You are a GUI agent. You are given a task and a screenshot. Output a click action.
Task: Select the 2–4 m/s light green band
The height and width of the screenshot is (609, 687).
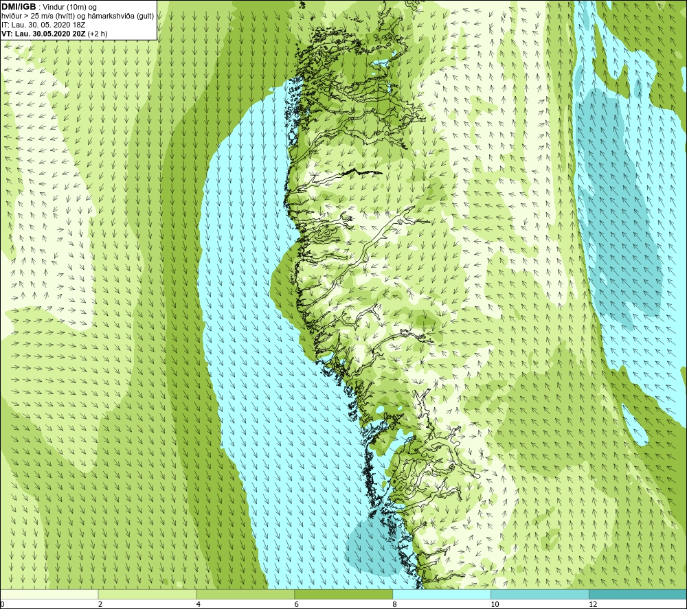(147, 594)
